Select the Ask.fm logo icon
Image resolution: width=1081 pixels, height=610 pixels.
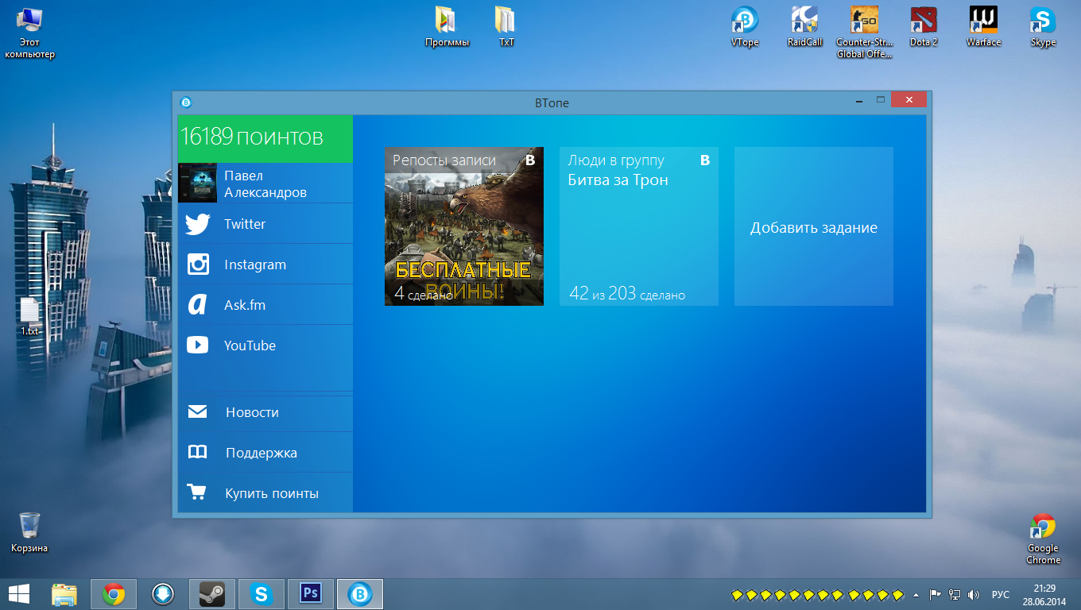coord(198,305)
